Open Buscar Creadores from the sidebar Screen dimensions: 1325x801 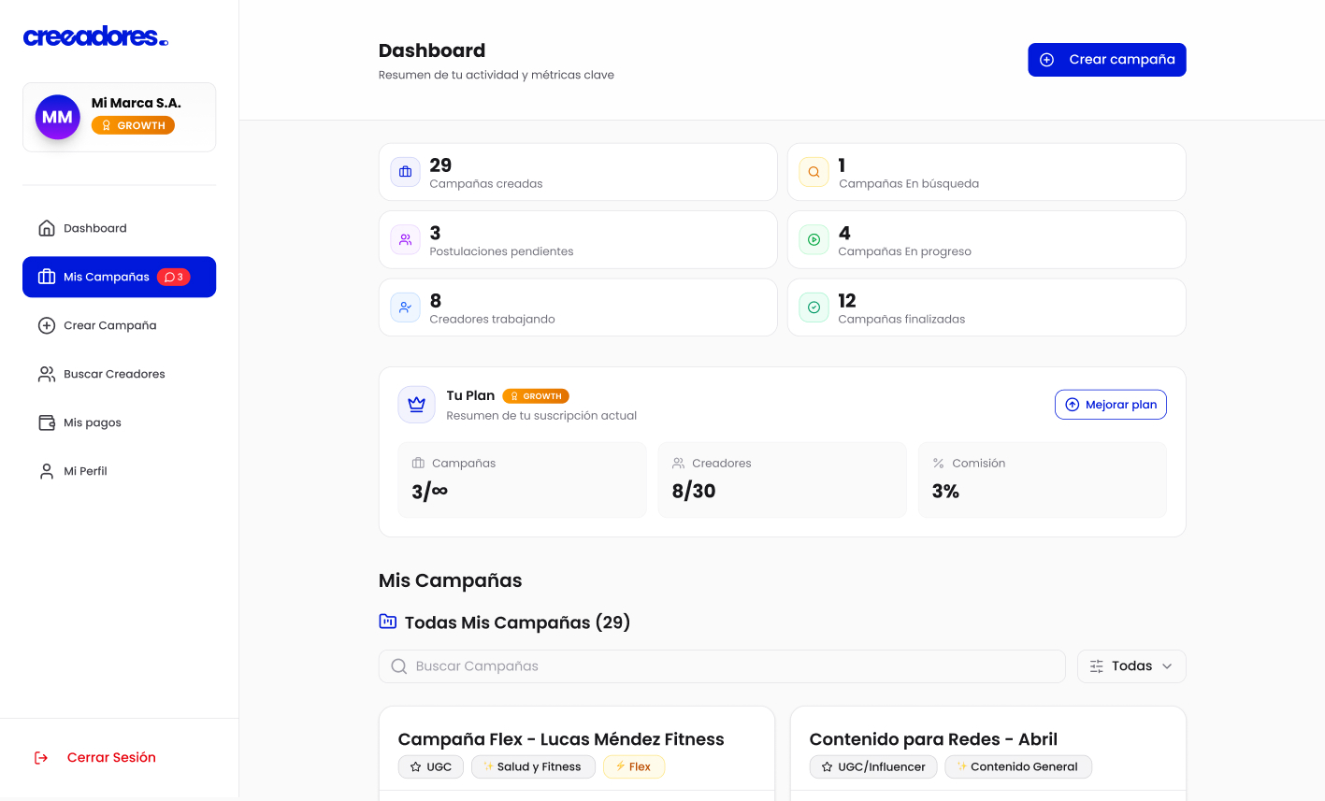pyautogui.click(x=114, y=374)
